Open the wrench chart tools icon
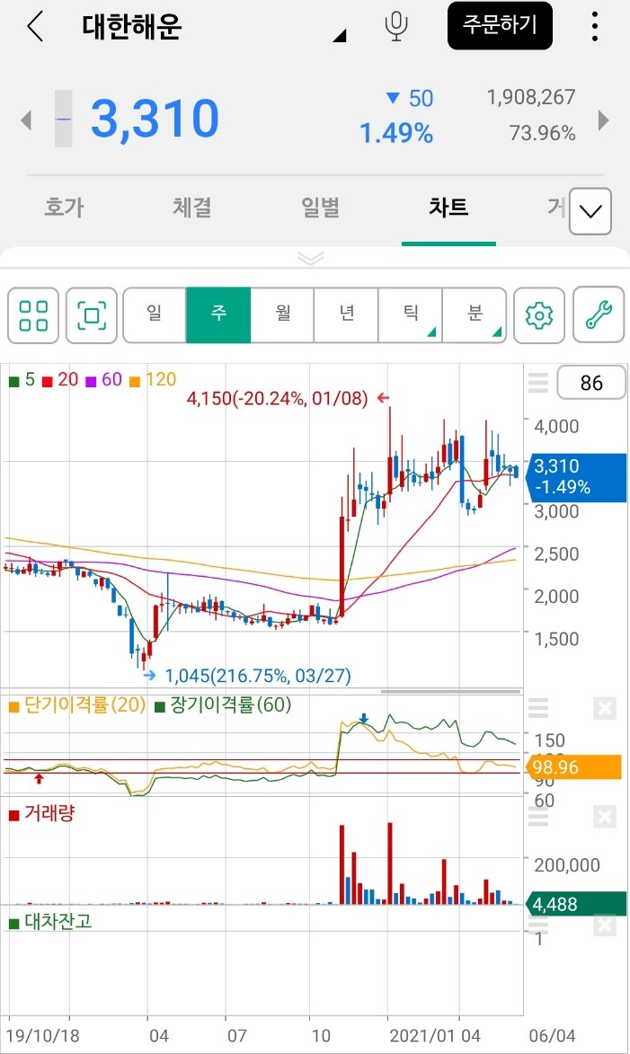 coord(599,315)
